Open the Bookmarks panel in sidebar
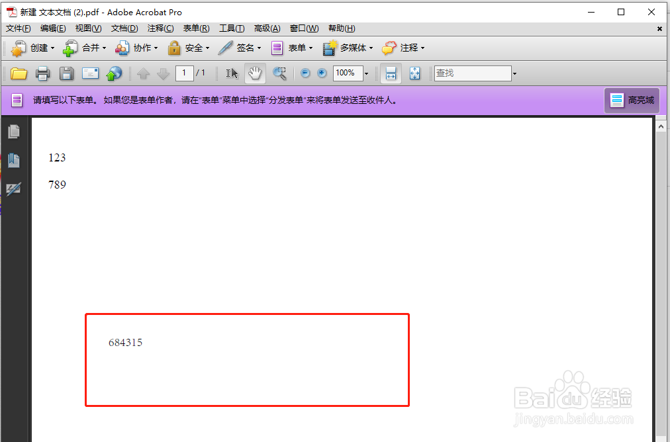The image size is (670, 442). point(14,160)
